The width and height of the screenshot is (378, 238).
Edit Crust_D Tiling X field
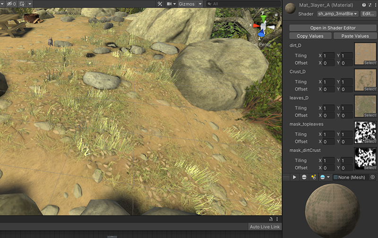tap(328, 82)
